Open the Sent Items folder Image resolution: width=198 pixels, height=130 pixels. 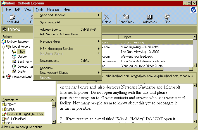tap(25, 62)
